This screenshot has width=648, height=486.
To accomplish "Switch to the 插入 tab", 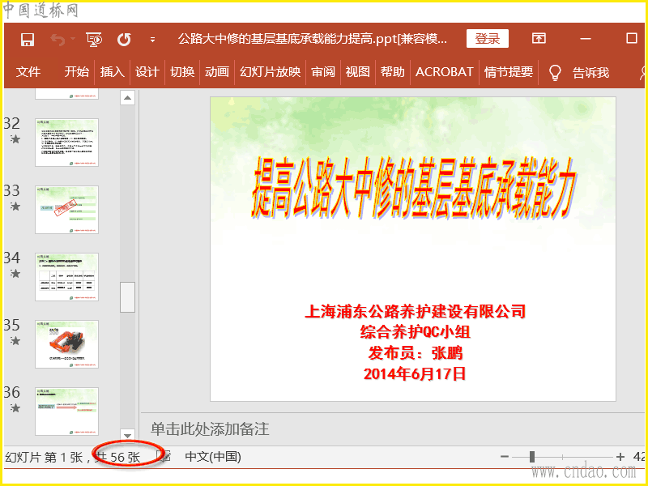I will pyautogui.click(x=112, y=72).
